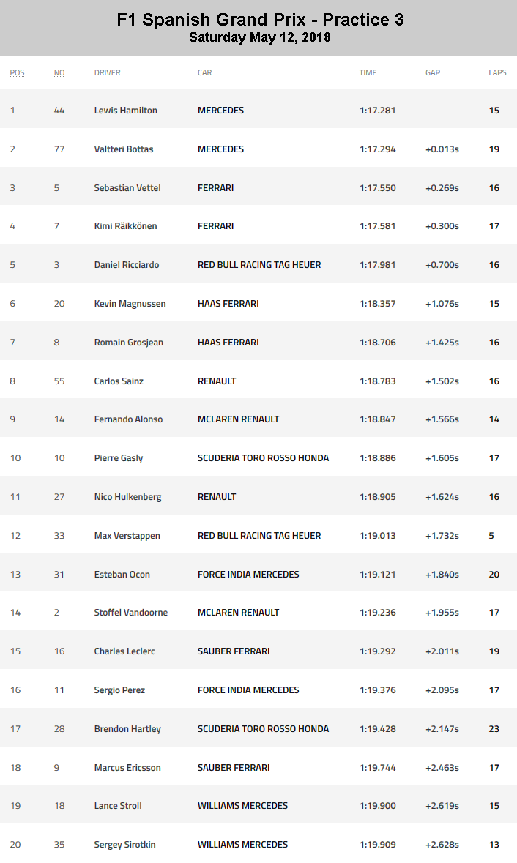517x863 pixels.
Task: Click the LAPS column header
Action: click(497, 72)
